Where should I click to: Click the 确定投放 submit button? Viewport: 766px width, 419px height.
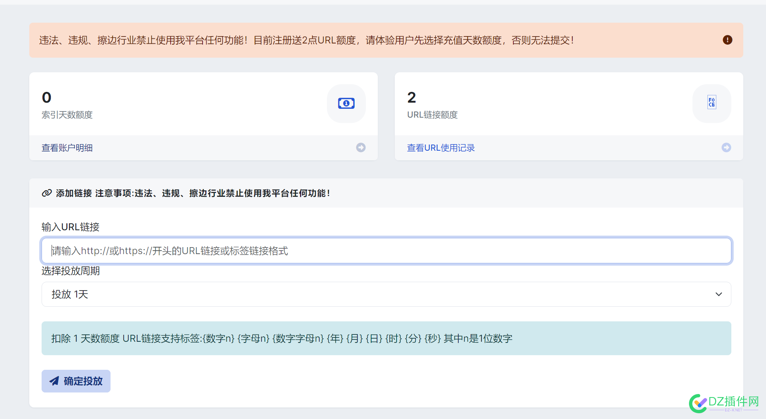(76, 381)
